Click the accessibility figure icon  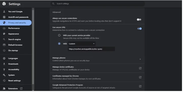pos(4,70)
